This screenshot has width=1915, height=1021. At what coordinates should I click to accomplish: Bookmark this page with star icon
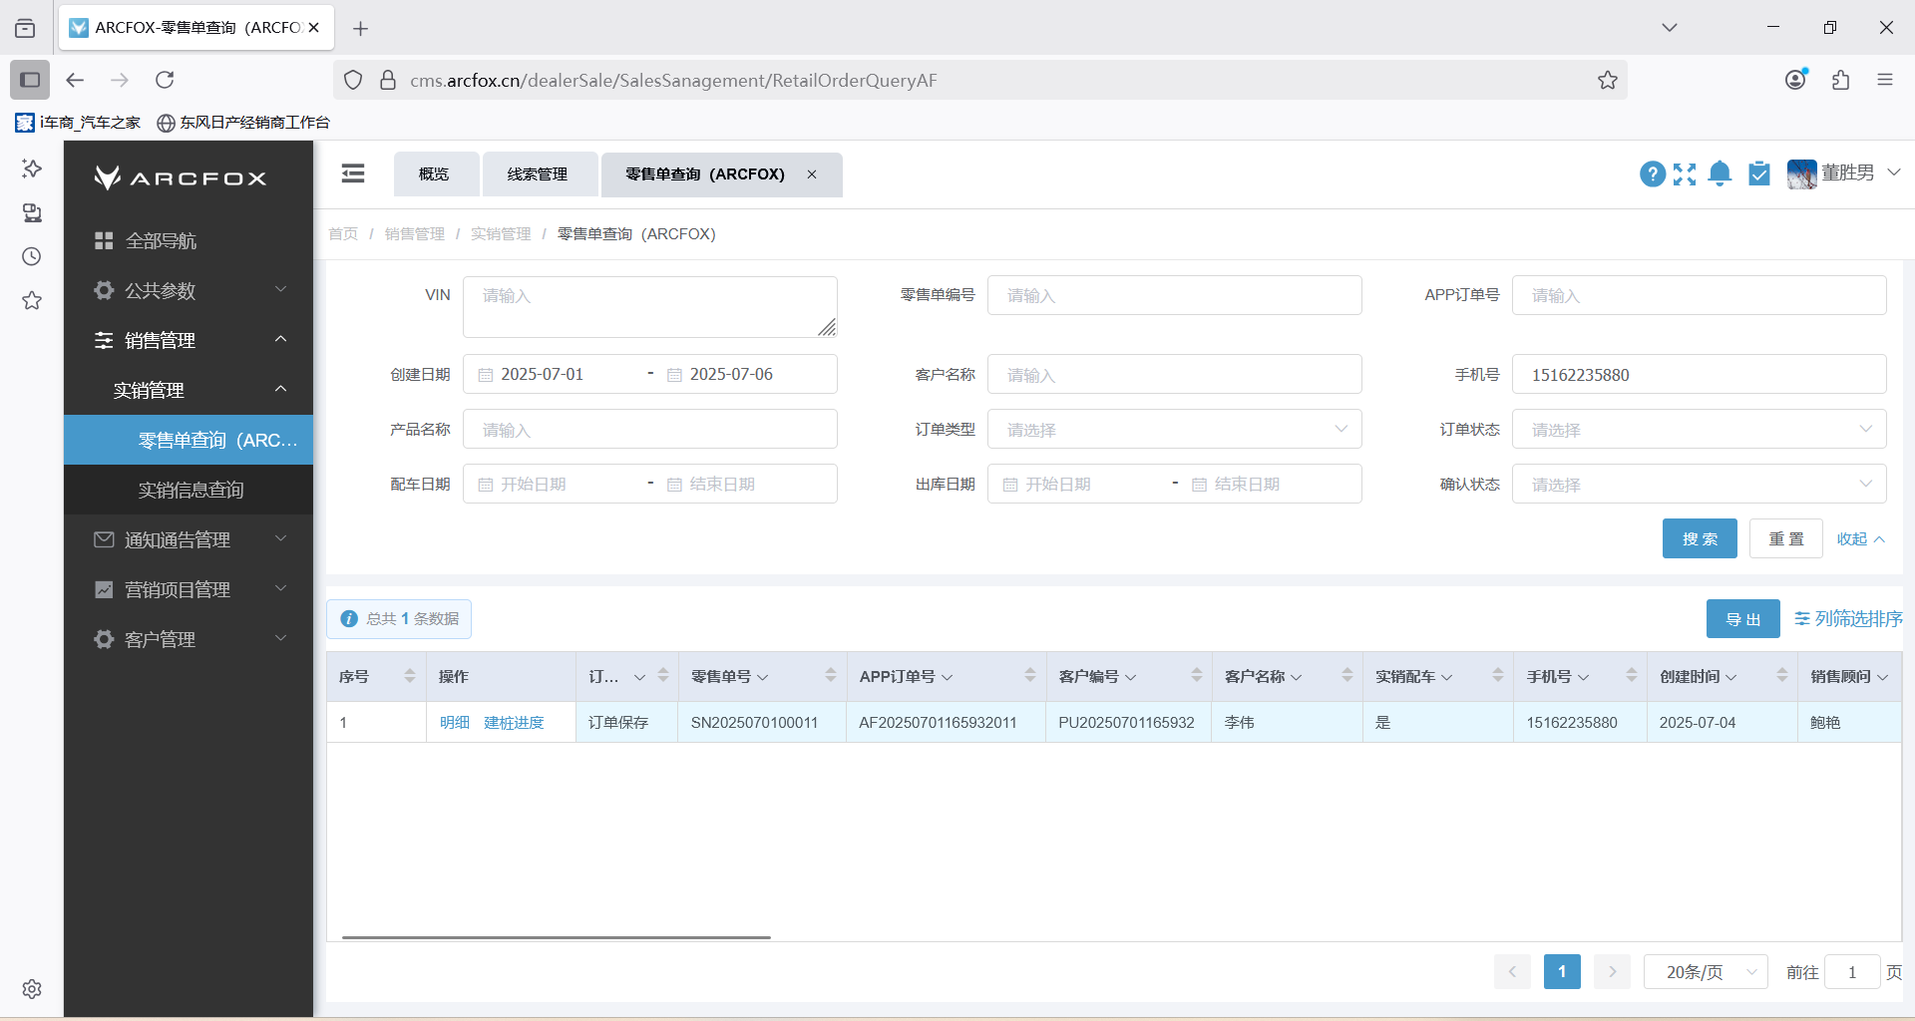click(1607, 80)
